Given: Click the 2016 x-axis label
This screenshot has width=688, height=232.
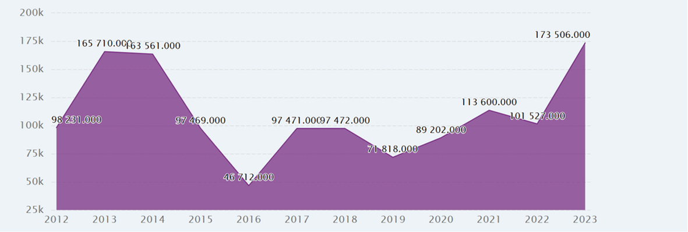Looking at the screenshot, I should [x=249, y=219].
